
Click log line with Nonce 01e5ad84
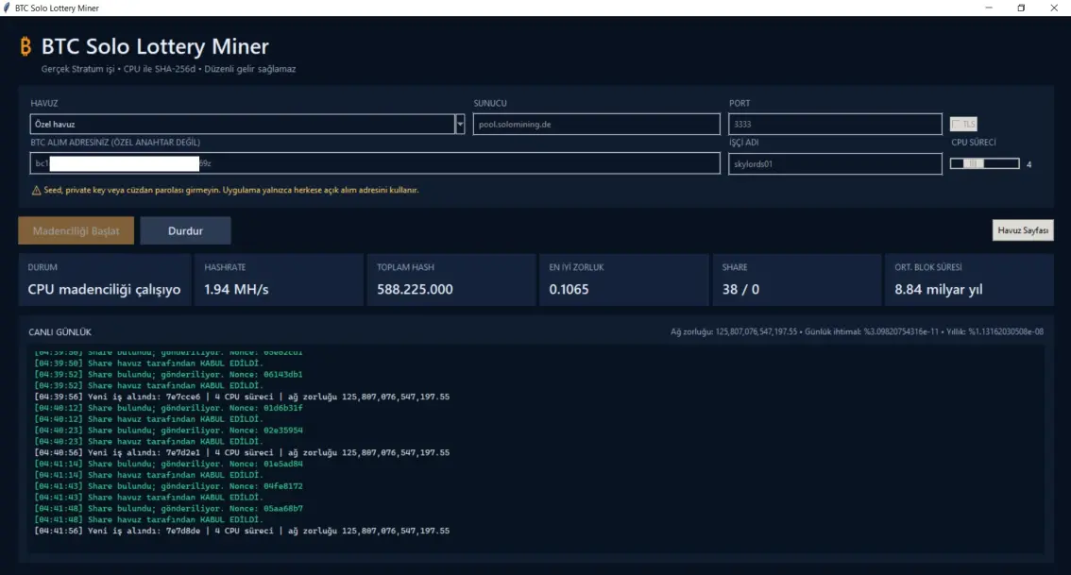[x=168, y=464]
